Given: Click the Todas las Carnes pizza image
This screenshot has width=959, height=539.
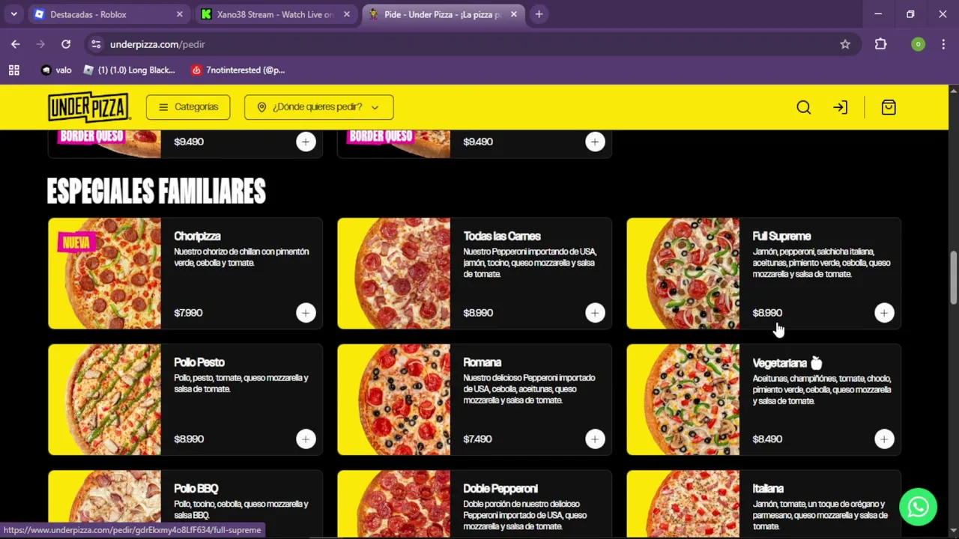Looking at the screenshot, I should pyautogui.click(x=394, y=273).
